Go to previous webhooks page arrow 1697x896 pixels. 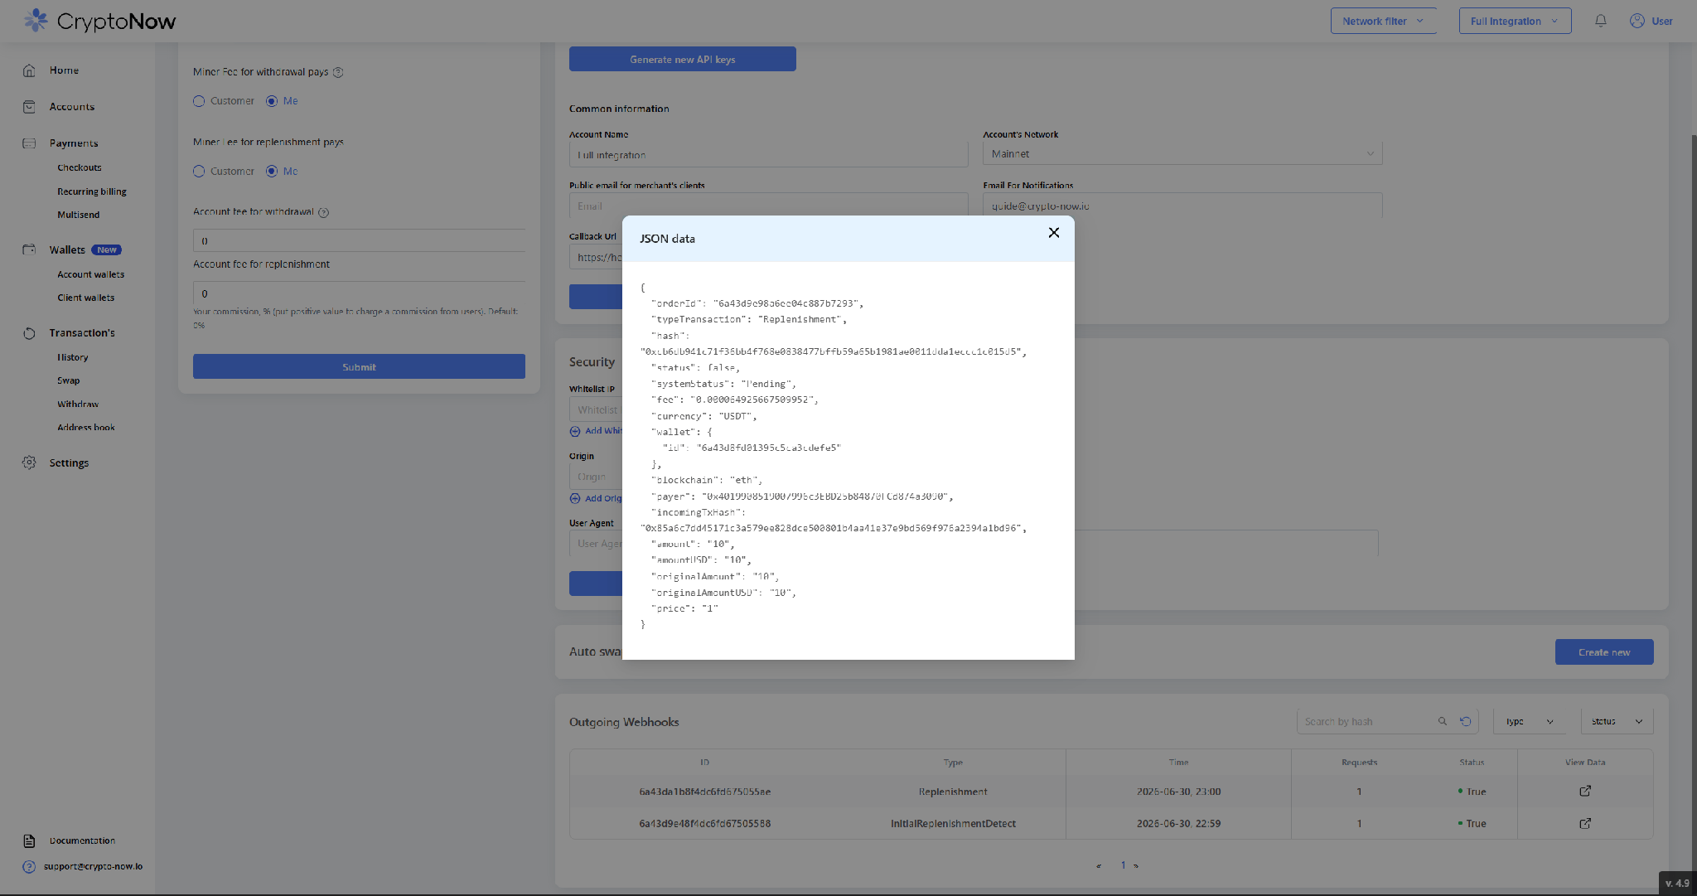pyautogui.click(x=1099, y=865)
